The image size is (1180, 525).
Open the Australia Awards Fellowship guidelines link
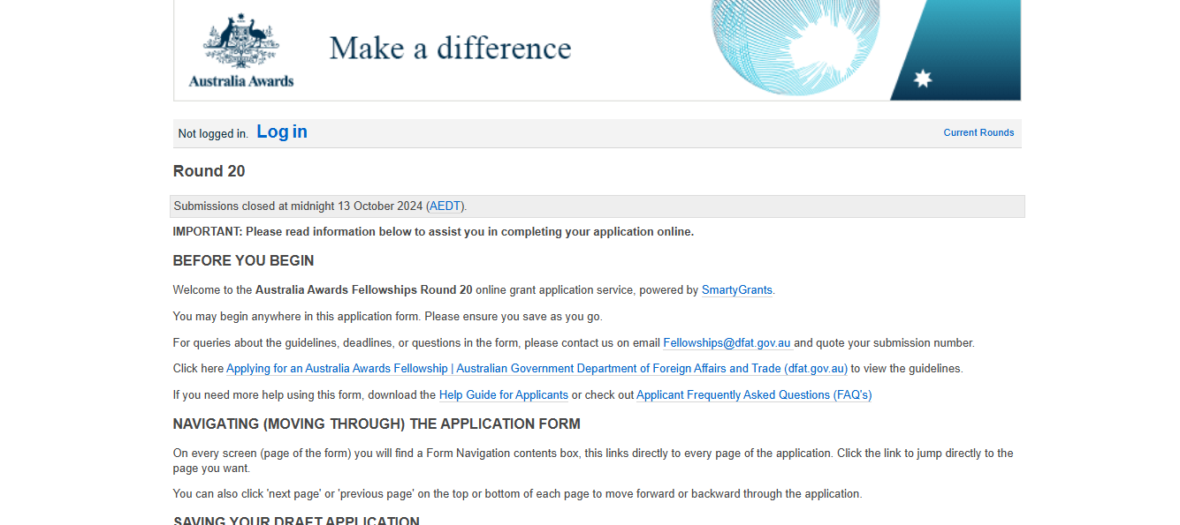(x=536, y=368)
